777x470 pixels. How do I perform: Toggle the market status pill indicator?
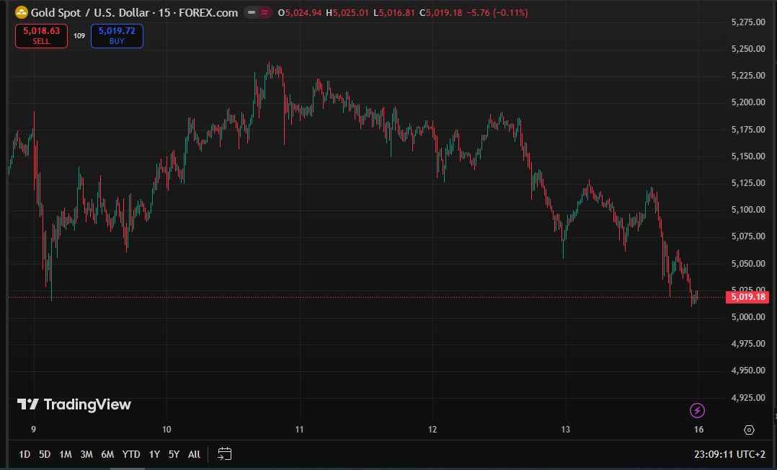tap(258, 13)
